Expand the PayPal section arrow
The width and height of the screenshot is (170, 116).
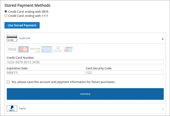pos(162,109)
